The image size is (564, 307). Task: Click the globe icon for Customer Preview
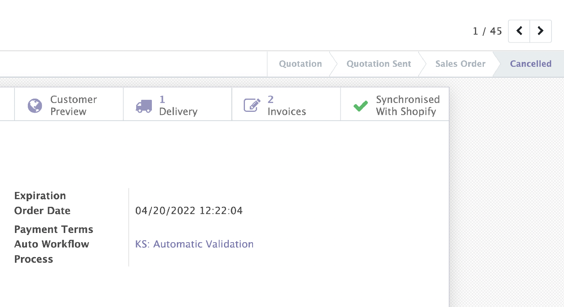coord(35,106)
